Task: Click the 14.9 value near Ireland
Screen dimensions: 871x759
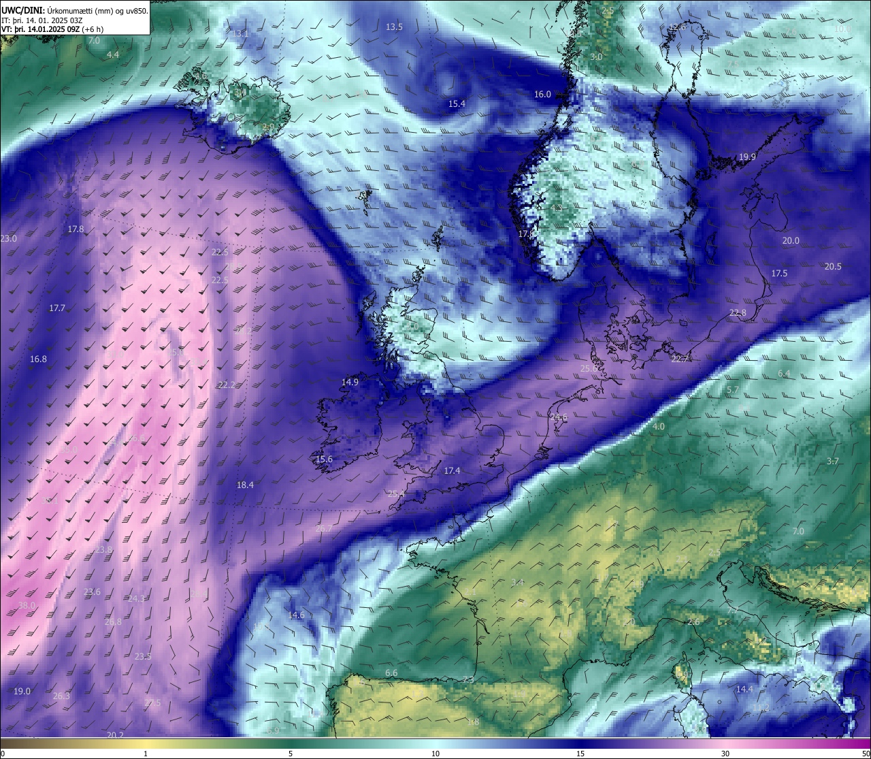Action: pos(350,383)
